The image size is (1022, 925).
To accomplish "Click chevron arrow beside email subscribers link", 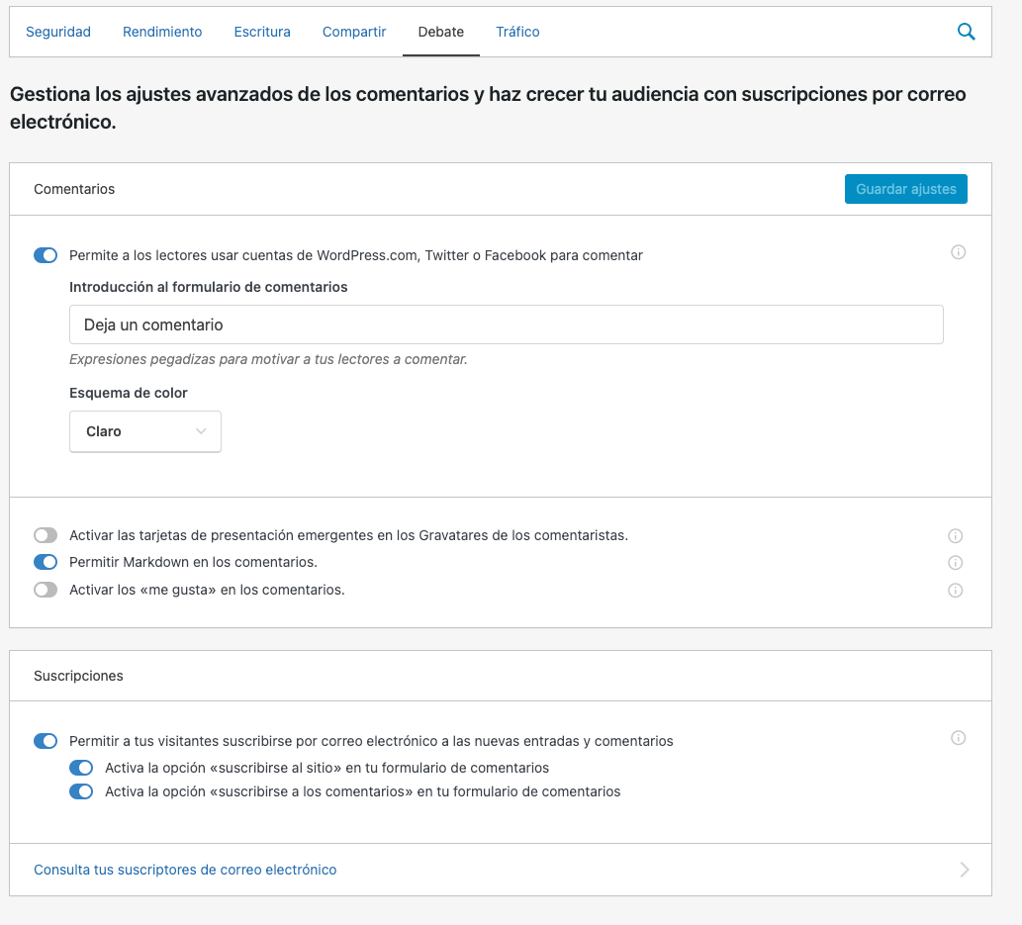I will (965, 870).
